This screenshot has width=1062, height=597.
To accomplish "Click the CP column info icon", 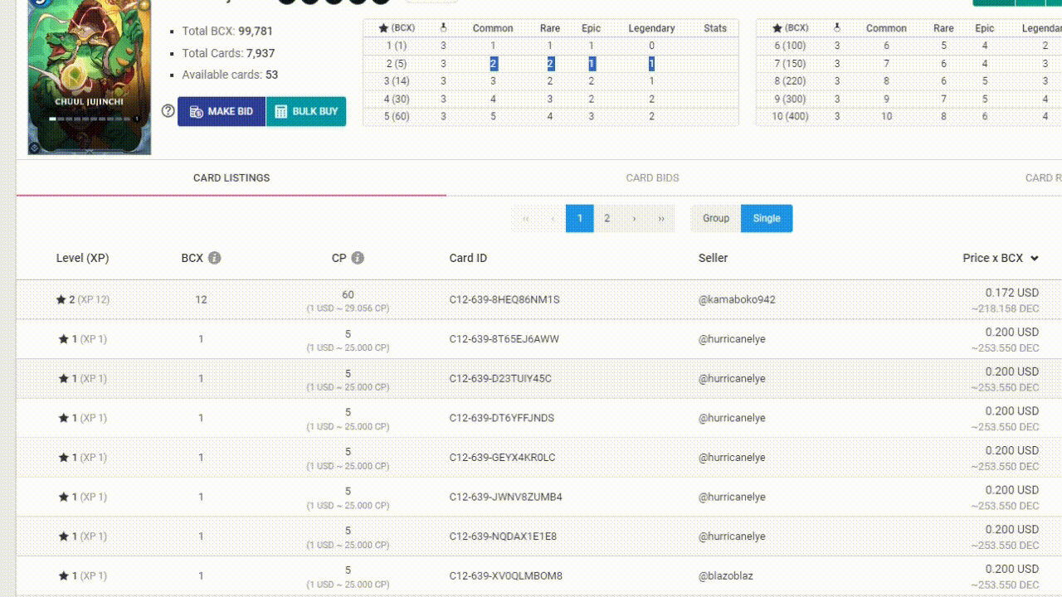I will pos(358,258).
